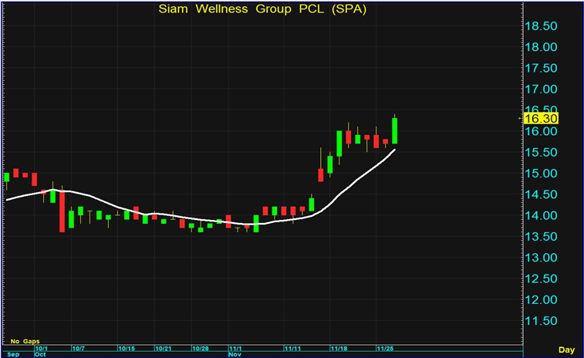This screenshot has width=584, height=358.
Task: Click the 15.00 price axis label
Action: tap(541, 174)
